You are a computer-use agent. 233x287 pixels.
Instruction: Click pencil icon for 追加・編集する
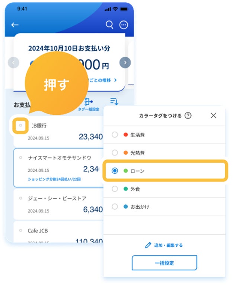coord(148,245)
